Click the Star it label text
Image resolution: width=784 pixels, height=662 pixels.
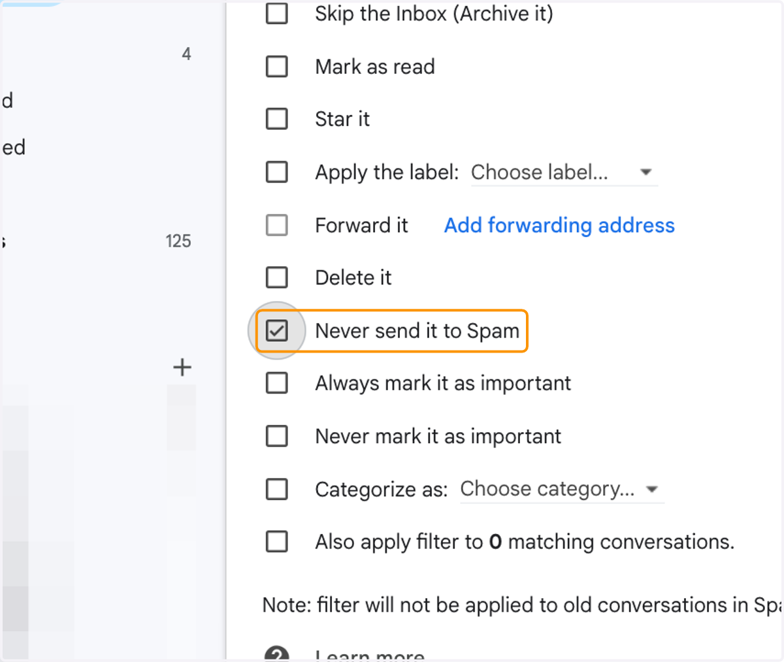(x=342, y=119)
